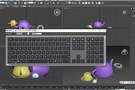This screenshot has width=135, height=90.
Task: Click the rendered keyboard image
Action: tap(56, 51)
